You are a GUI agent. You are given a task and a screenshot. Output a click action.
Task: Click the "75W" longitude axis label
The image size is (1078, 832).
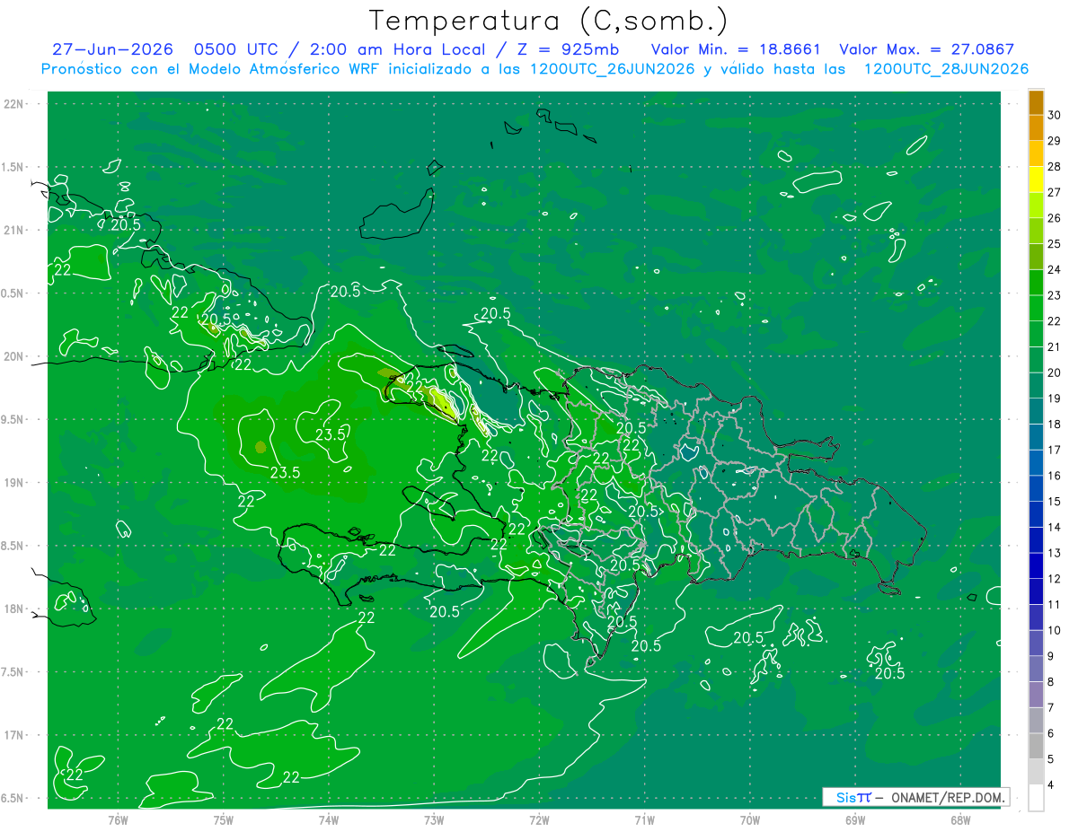[x=224, y=820]
